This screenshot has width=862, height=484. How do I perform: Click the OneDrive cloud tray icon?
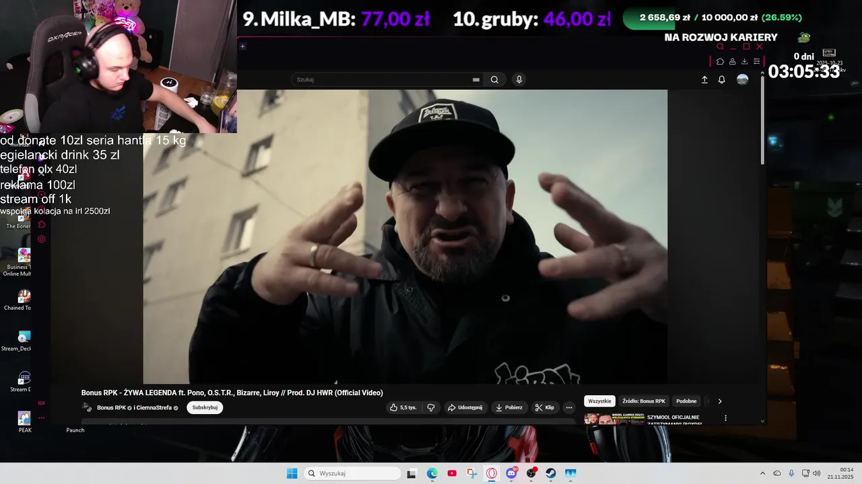[777, 473]
